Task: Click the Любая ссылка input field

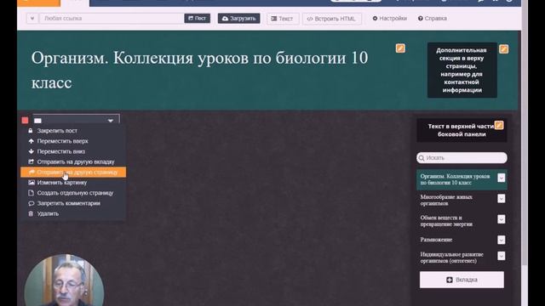Action: pyautogui.click(x=112, y=19)
